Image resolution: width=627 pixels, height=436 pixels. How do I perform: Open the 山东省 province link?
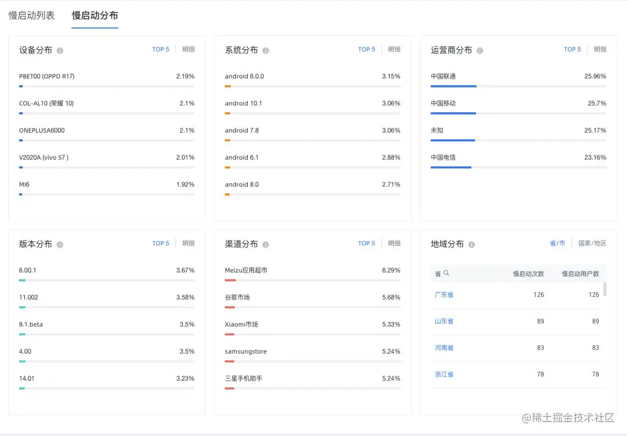444,321
